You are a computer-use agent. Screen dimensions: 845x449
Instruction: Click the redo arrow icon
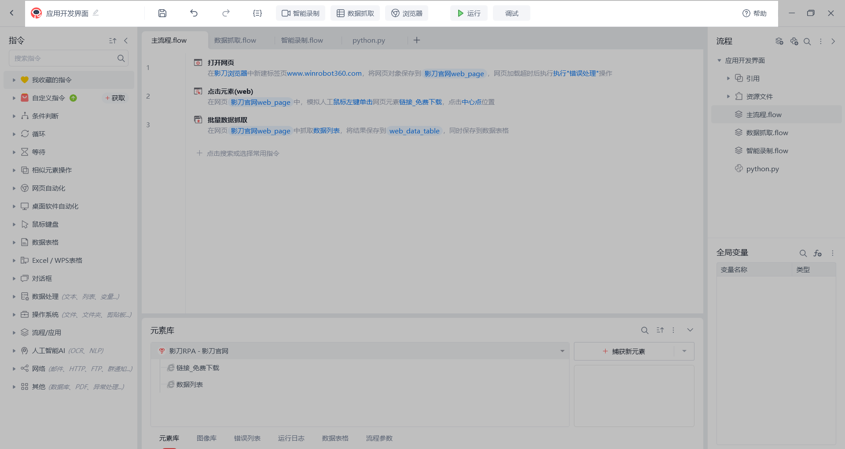coord(226,13)
